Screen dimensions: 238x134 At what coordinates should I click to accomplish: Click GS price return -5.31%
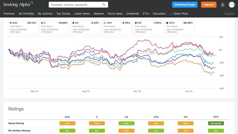point(95,23)
